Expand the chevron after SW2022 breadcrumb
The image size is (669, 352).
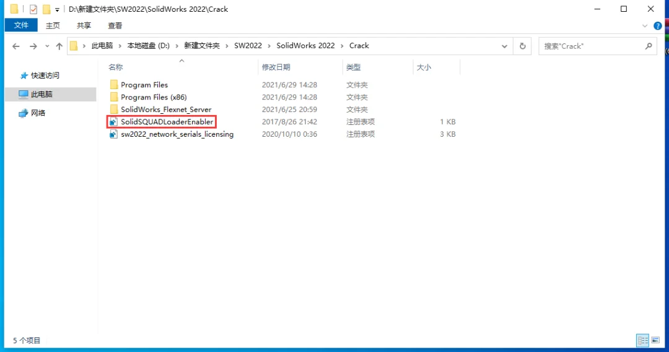coord(269,46)
